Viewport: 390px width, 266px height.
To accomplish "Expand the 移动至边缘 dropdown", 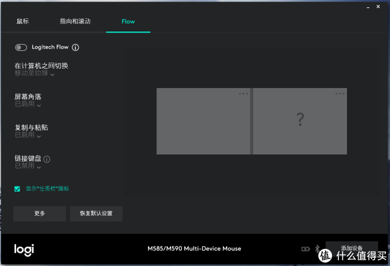I will coord(34,73).
